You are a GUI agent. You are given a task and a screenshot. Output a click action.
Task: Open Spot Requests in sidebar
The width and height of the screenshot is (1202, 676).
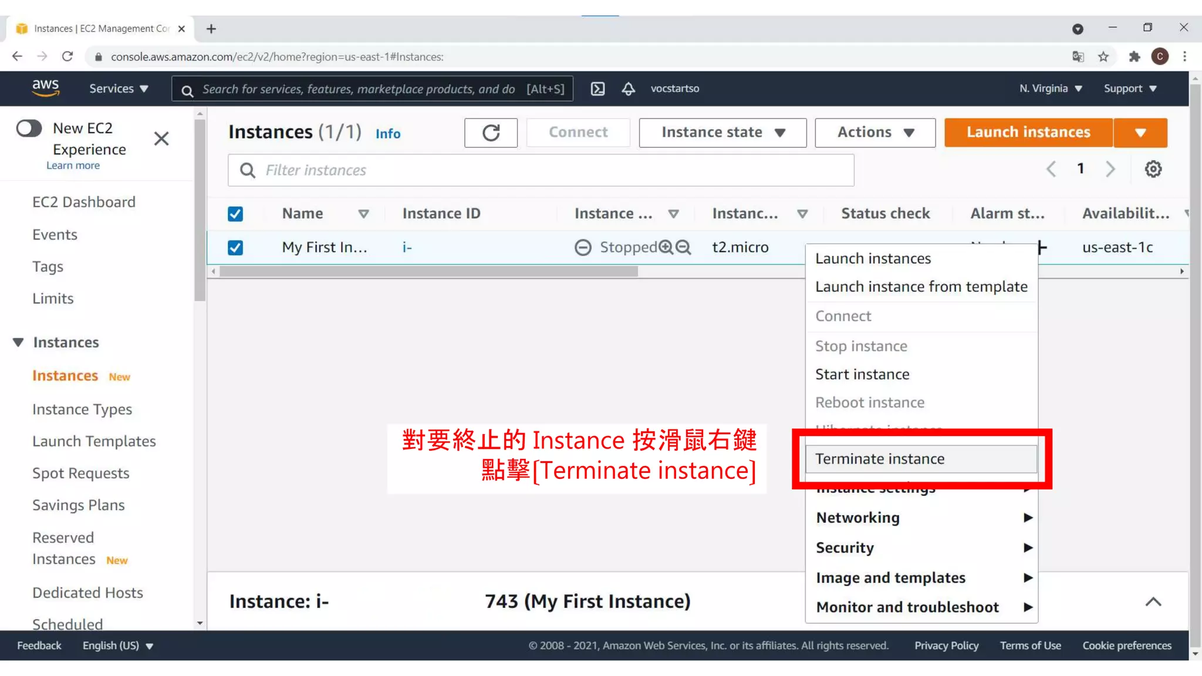pyautogui.click(x=81, y=474)
